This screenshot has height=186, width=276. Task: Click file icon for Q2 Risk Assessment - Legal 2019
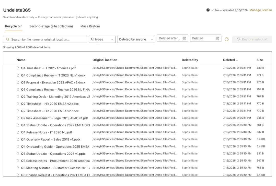pyautogui.click(x=18, y=118)
